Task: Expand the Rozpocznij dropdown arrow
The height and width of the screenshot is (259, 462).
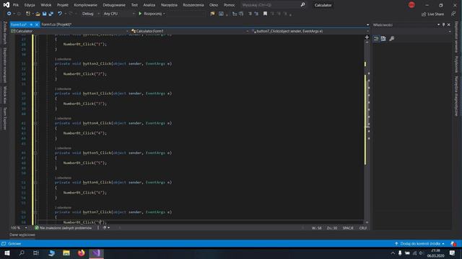Action: point(164,14)
